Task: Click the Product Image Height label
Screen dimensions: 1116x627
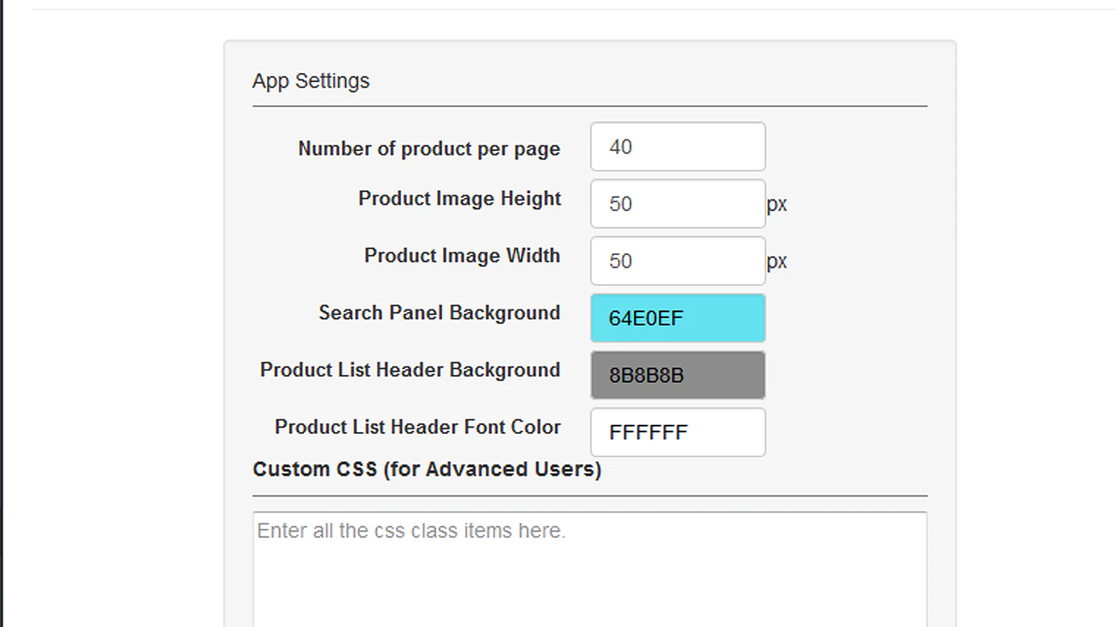Action: [459, 199]
